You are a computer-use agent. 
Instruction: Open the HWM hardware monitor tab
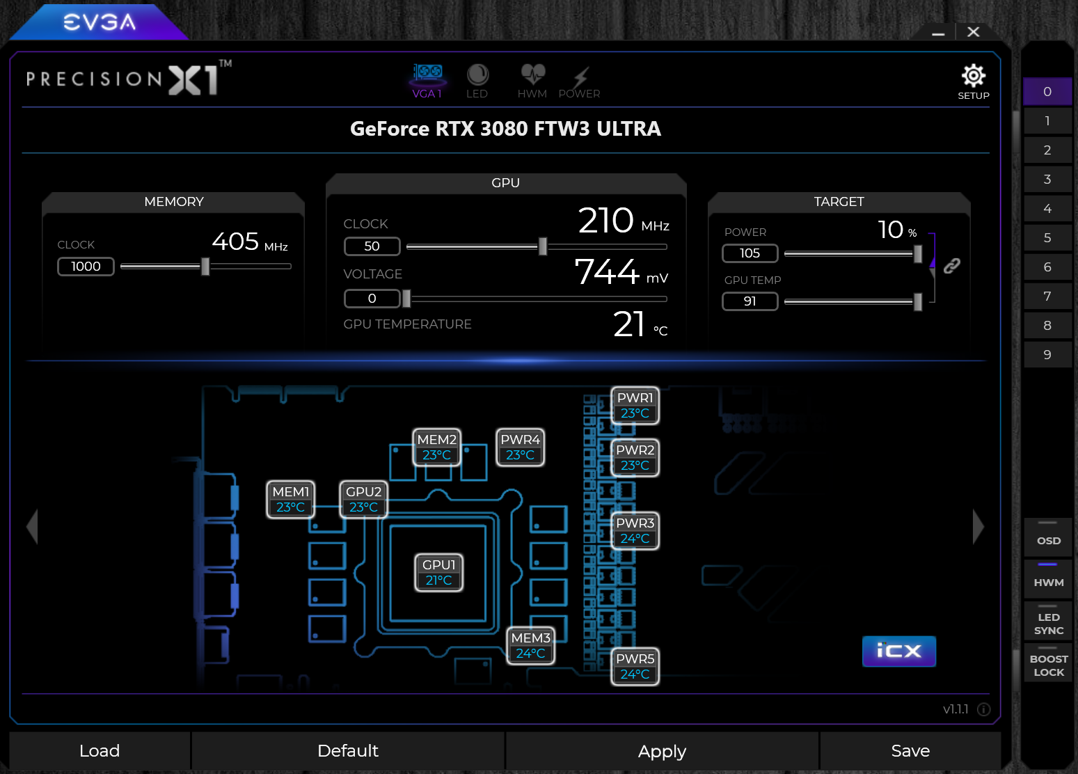pos(532,81)
